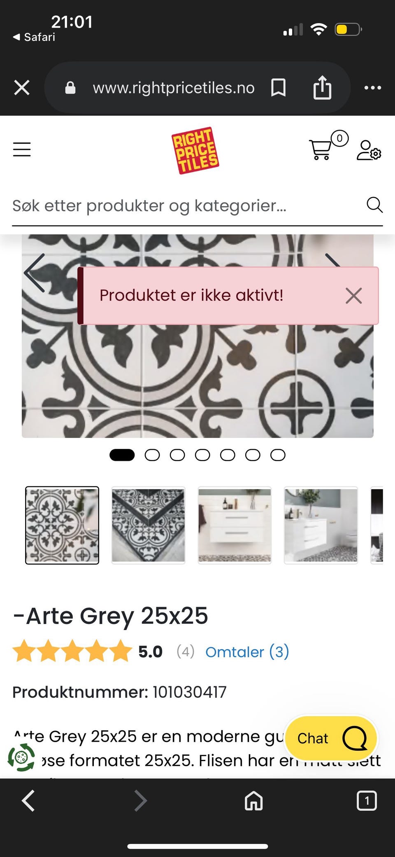Show next product image with right arrow

[x=332, y=260]
